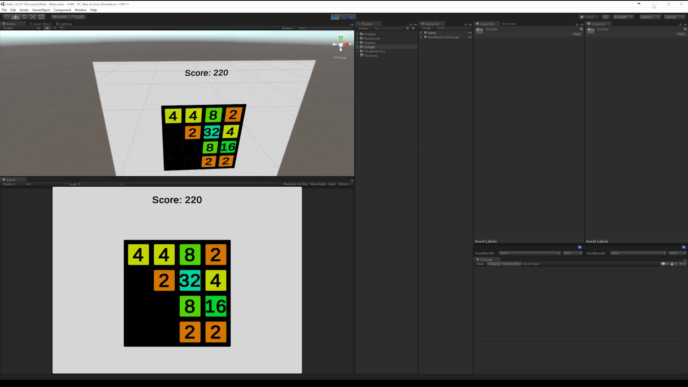Select the Scale tool

coord(33,17)
